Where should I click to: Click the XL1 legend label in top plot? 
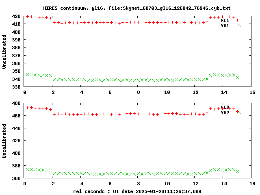[225, 20]
